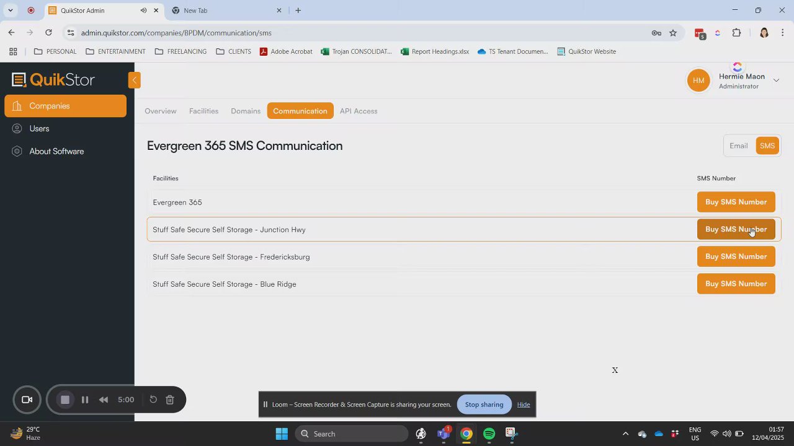Switch to the Email communication view
794x446 pixels.
[739, 146]
